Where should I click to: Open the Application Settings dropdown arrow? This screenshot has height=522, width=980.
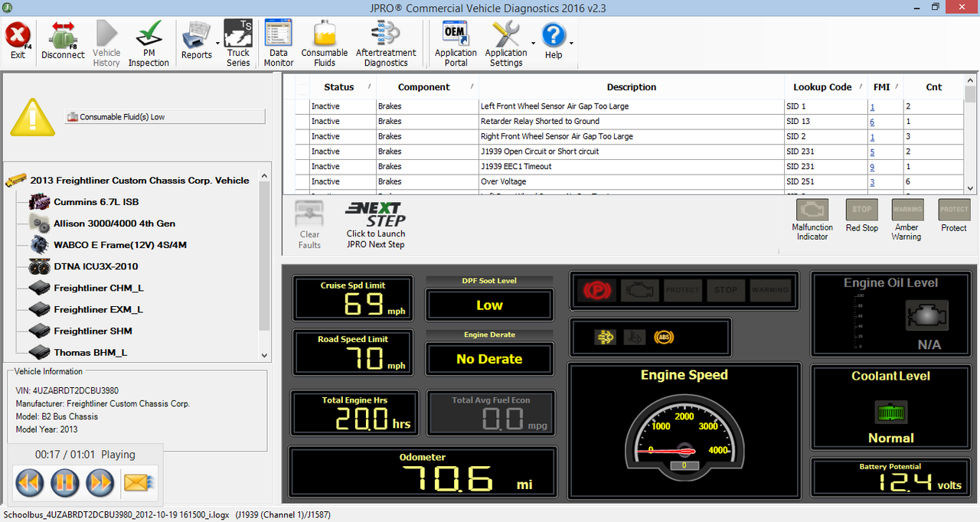(x=533, y=44)
